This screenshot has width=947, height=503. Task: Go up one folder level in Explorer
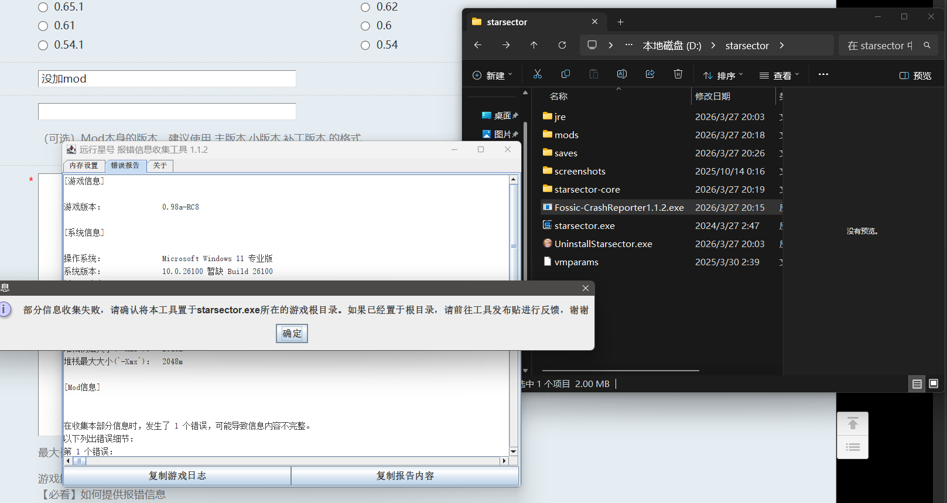pyautogui.click(x=534, y=45)
